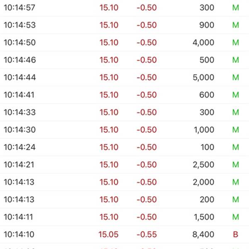Open the 10:14:21 trade with 2,500 volume

(124, 164)
